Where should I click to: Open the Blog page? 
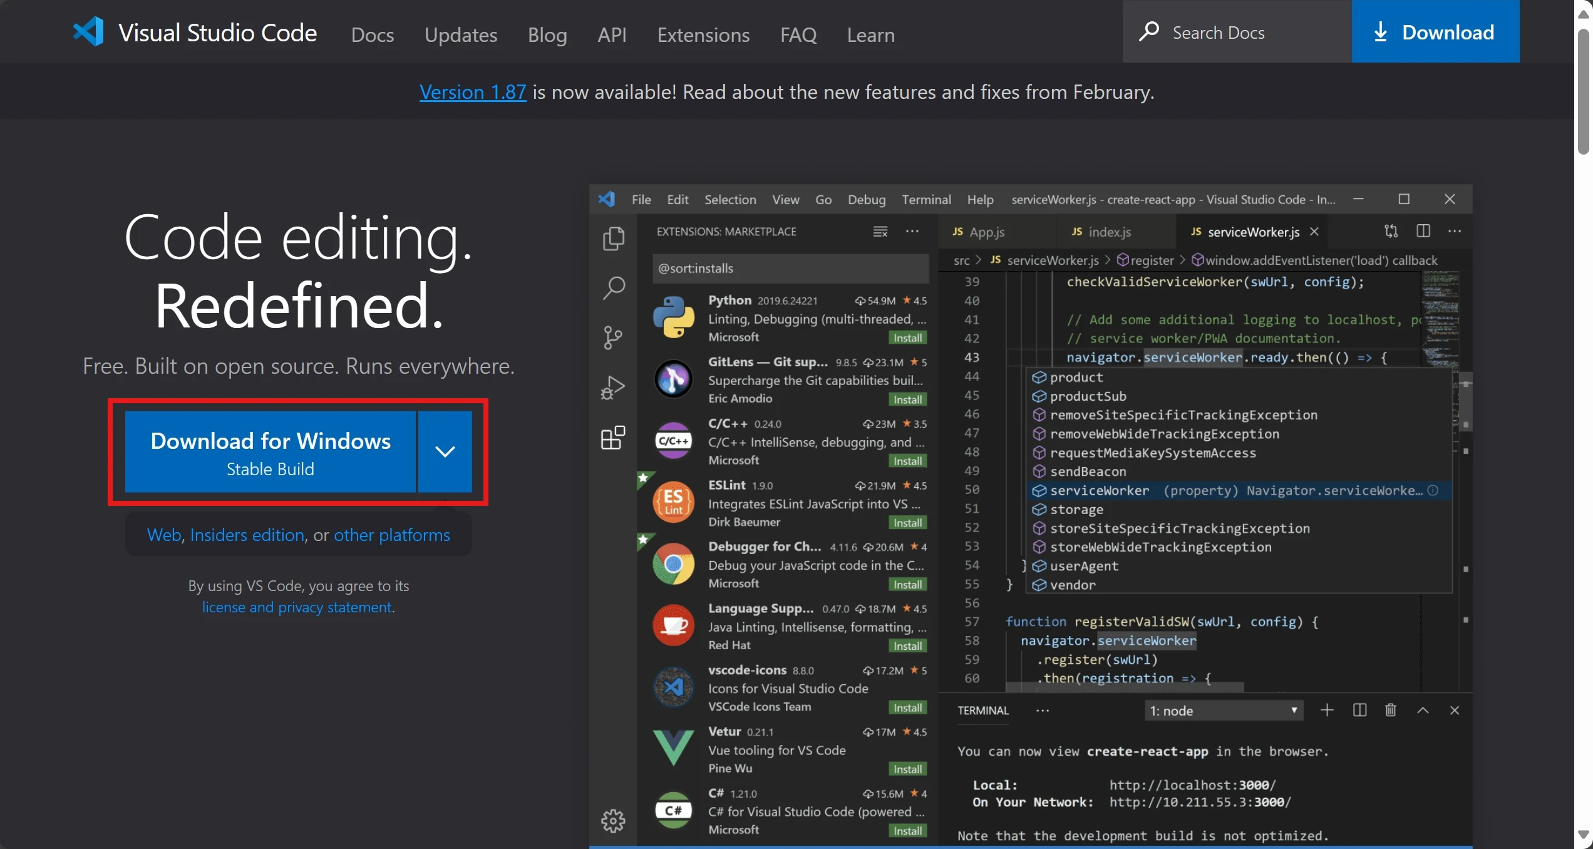point(547,34)
